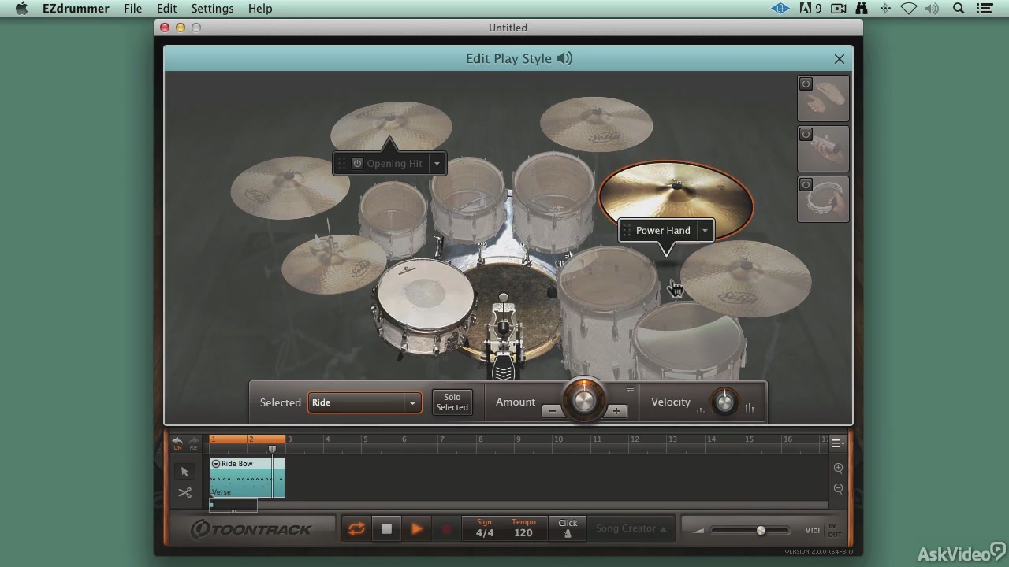The width and height of the screenshot is (1009, 567).
Task: Click the Power Hand label
Action: [663, 231]
